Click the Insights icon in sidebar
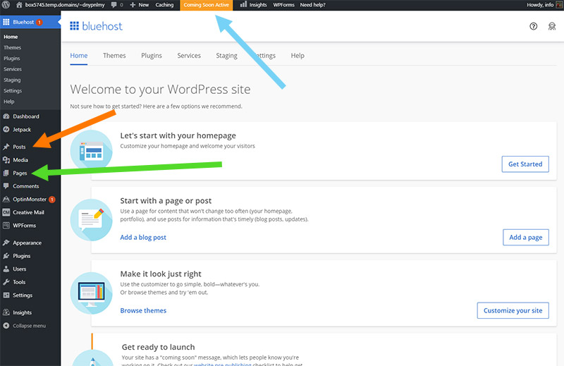The height and width of the screenshot is (366, 564). pos(6,312)
